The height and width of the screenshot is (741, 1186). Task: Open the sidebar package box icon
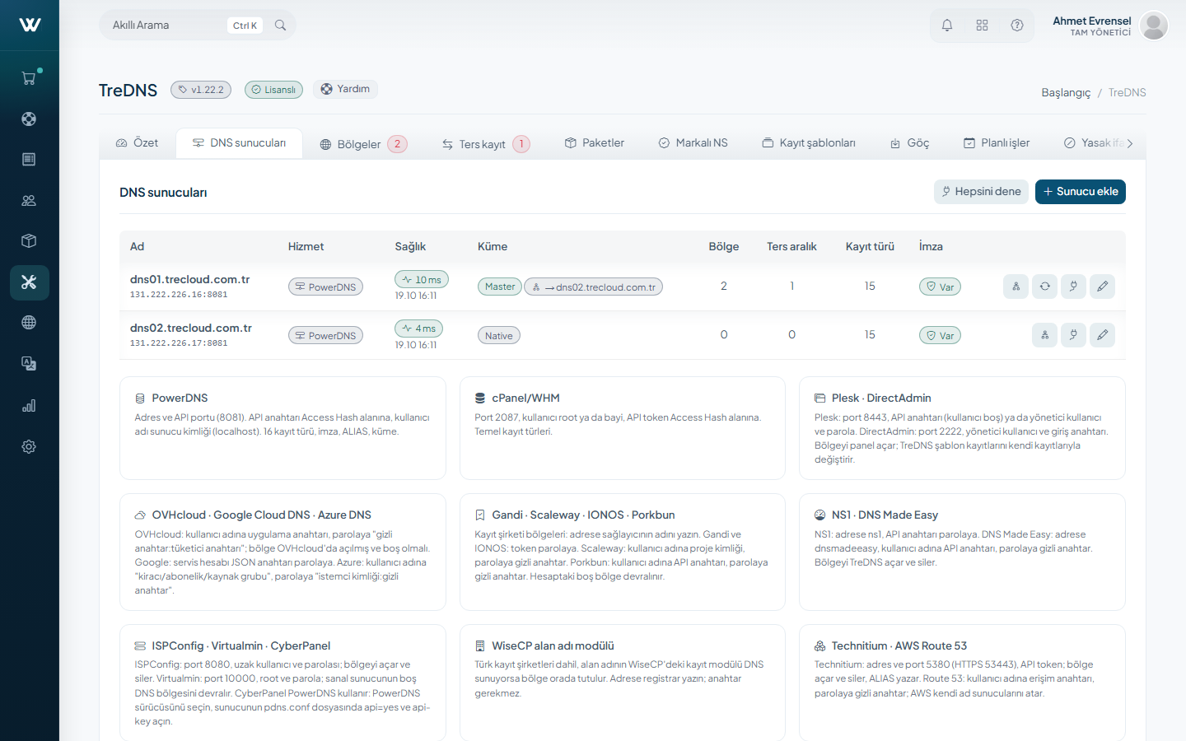click(x=29, y=241)
